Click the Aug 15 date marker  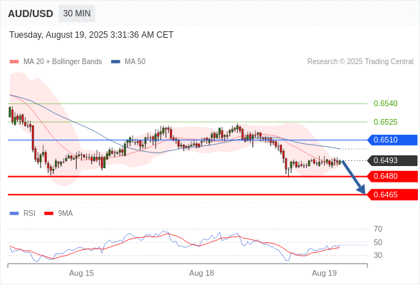pyautogui.click(x=81, y=273)
